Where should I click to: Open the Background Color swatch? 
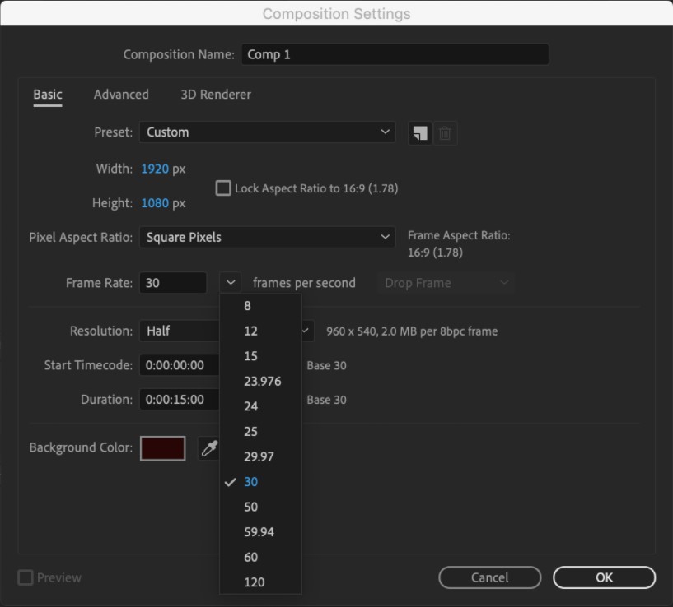162,448
